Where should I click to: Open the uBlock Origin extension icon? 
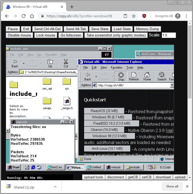click(x=144, y=16)
